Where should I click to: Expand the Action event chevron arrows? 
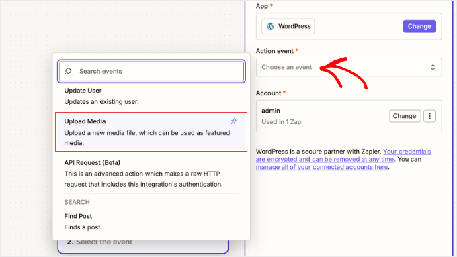pos(433,67)
